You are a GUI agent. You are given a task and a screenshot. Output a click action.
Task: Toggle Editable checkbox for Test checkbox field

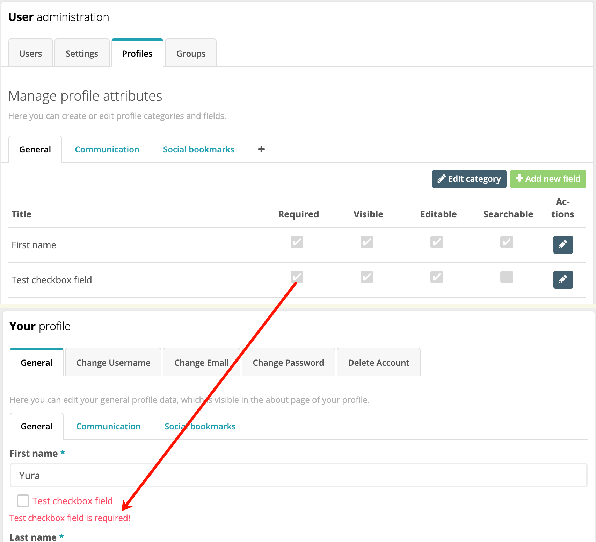coord(436,277)
